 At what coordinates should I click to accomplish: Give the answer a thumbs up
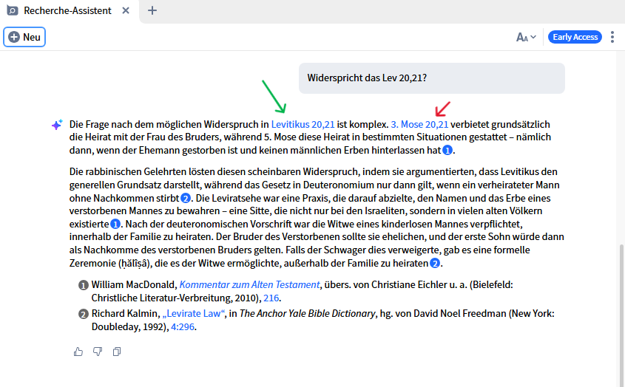point(78,352)
